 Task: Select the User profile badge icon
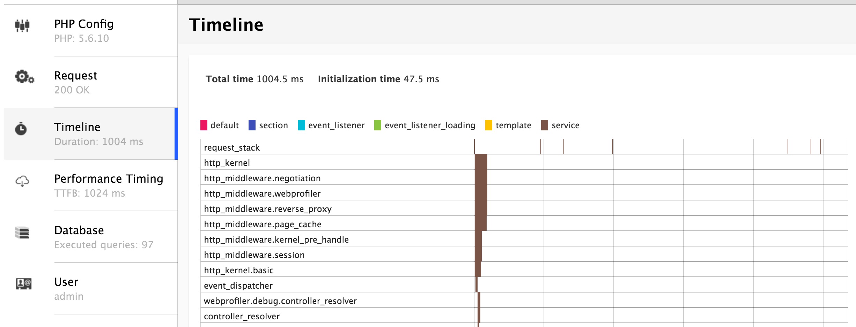[22, 283]
